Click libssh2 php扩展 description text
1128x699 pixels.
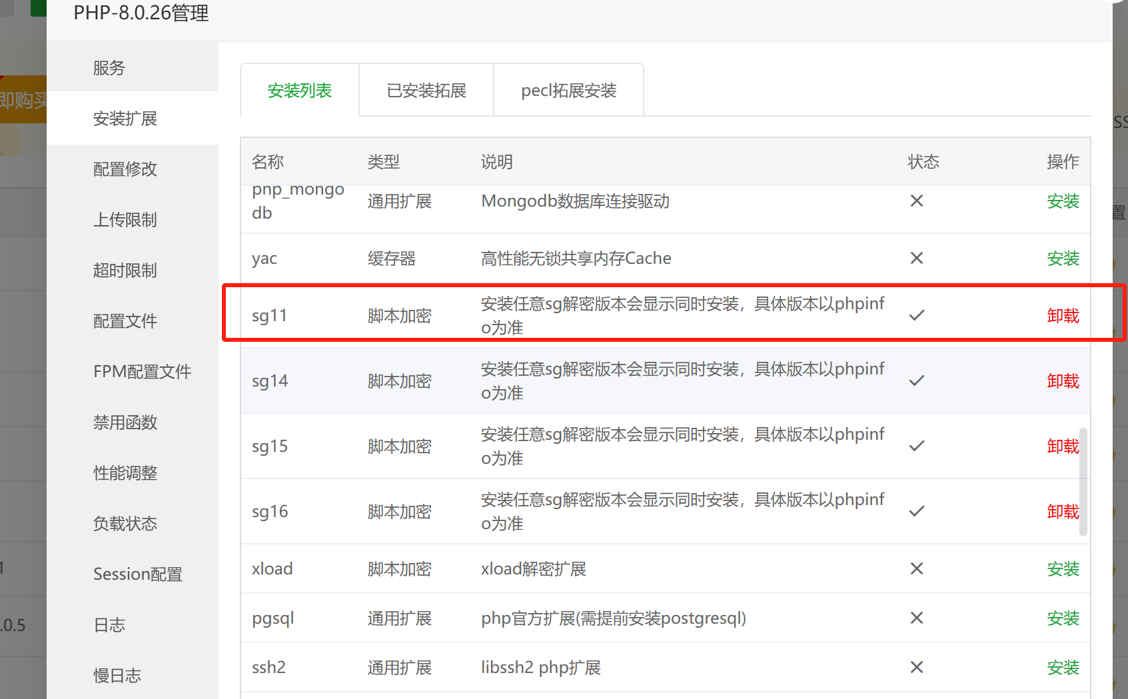(541, 668)
